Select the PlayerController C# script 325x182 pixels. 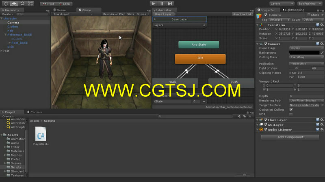41,136
